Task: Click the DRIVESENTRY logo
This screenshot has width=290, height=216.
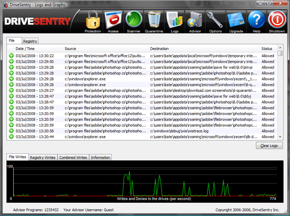Action: point(37,21)
